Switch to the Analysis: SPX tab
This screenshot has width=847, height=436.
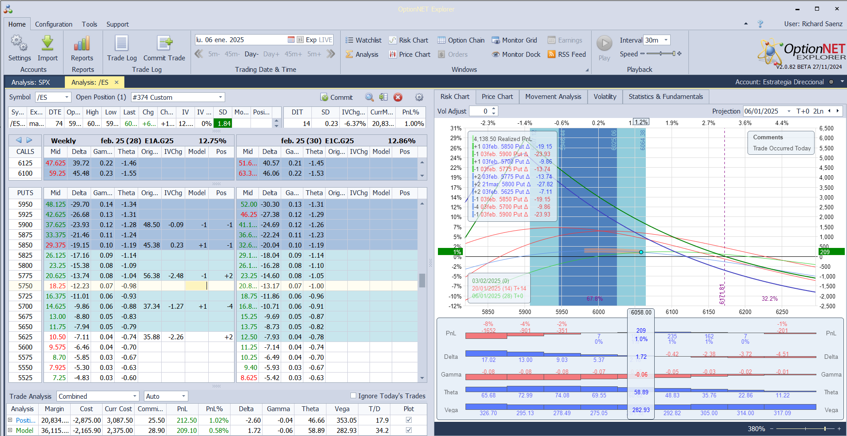point(31,82)
